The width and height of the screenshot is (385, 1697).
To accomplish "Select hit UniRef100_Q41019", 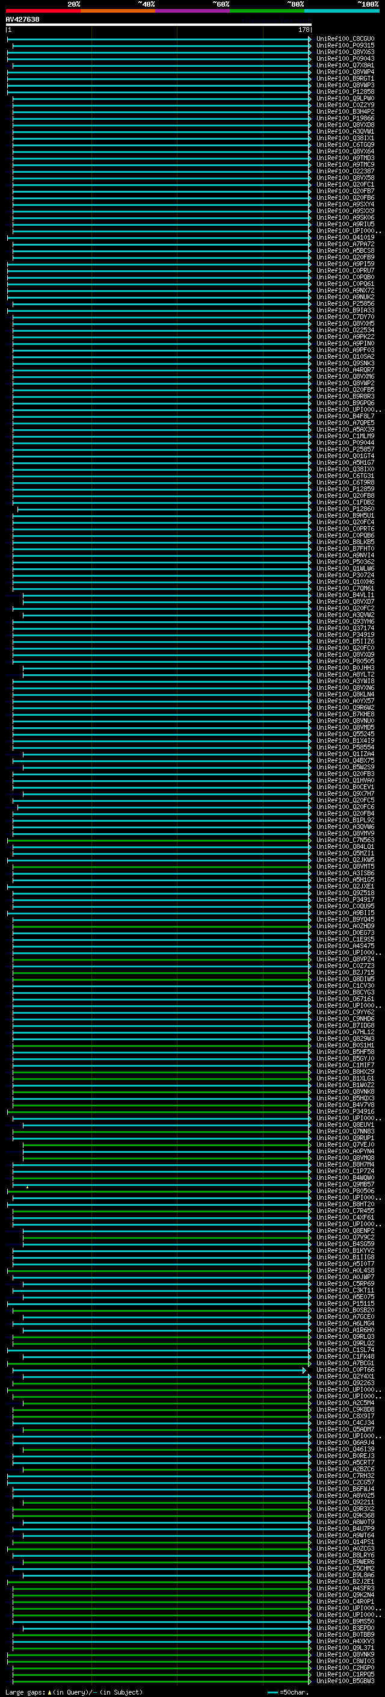I will pos(345,238).
